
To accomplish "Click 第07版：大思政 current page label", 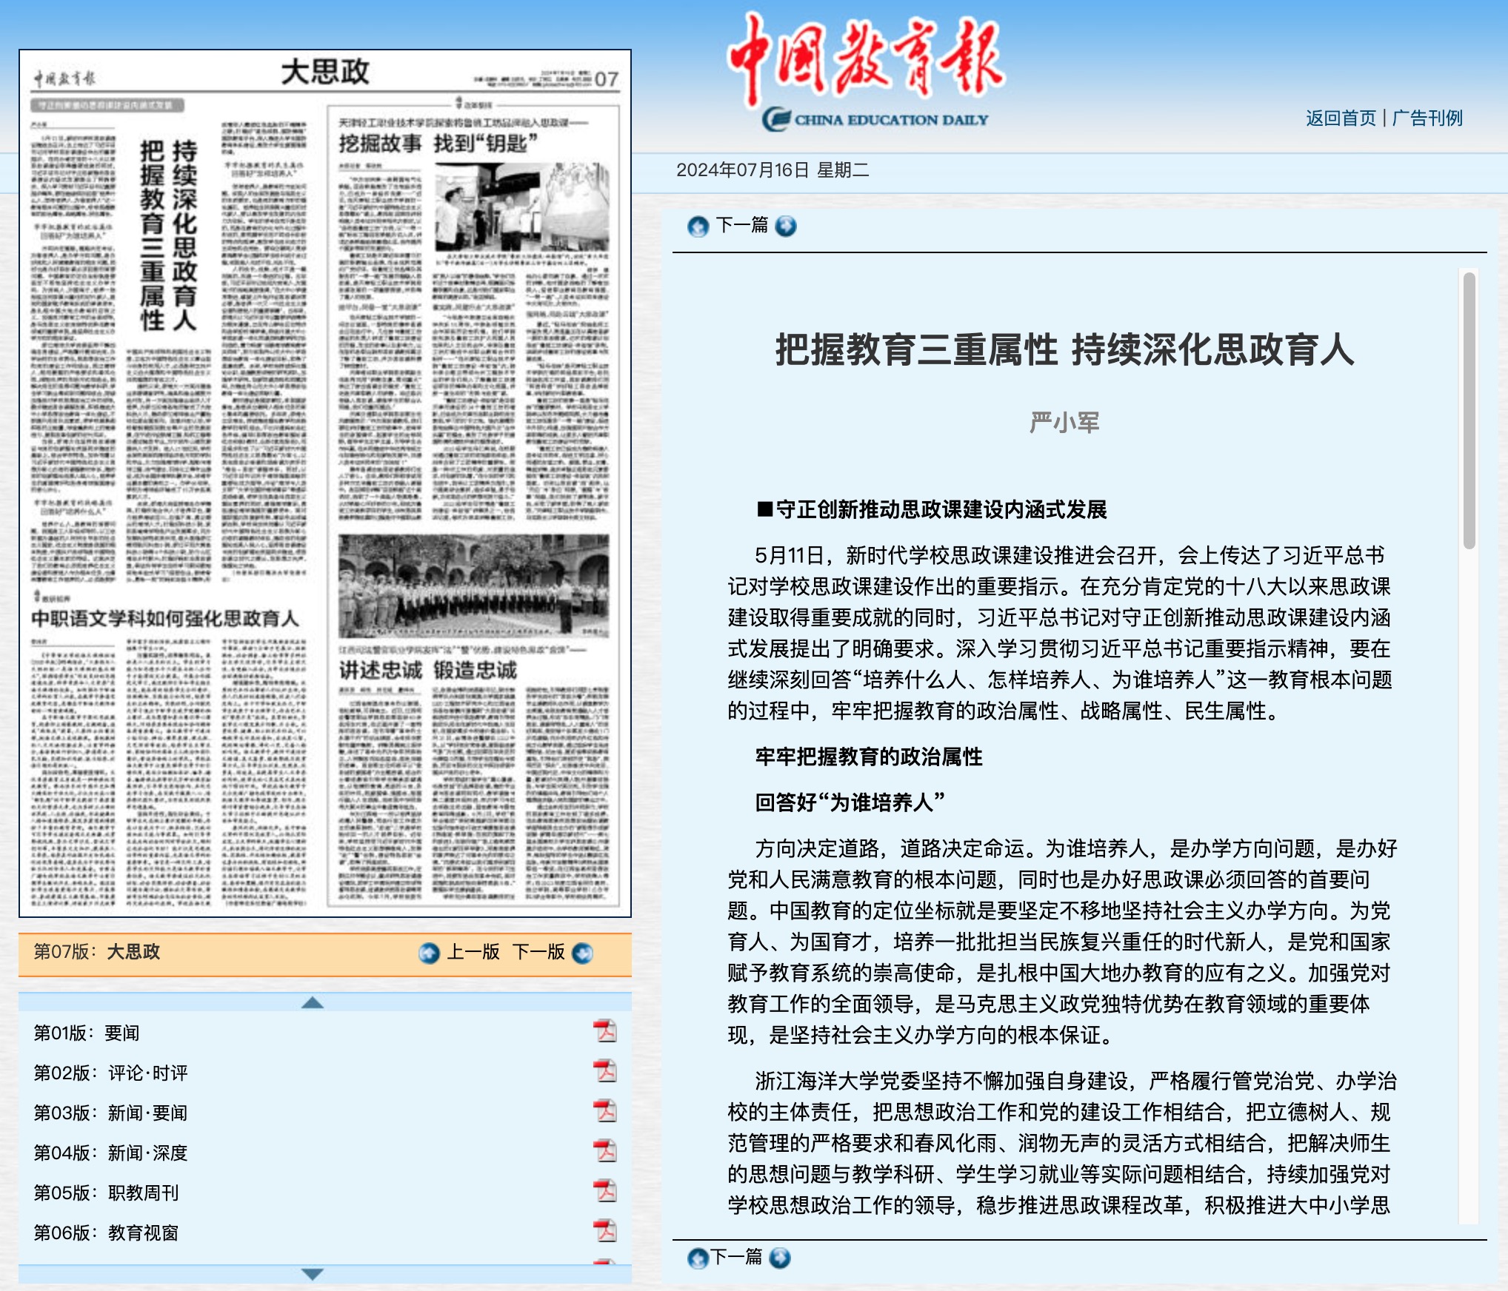I will [x=97, y=952].
